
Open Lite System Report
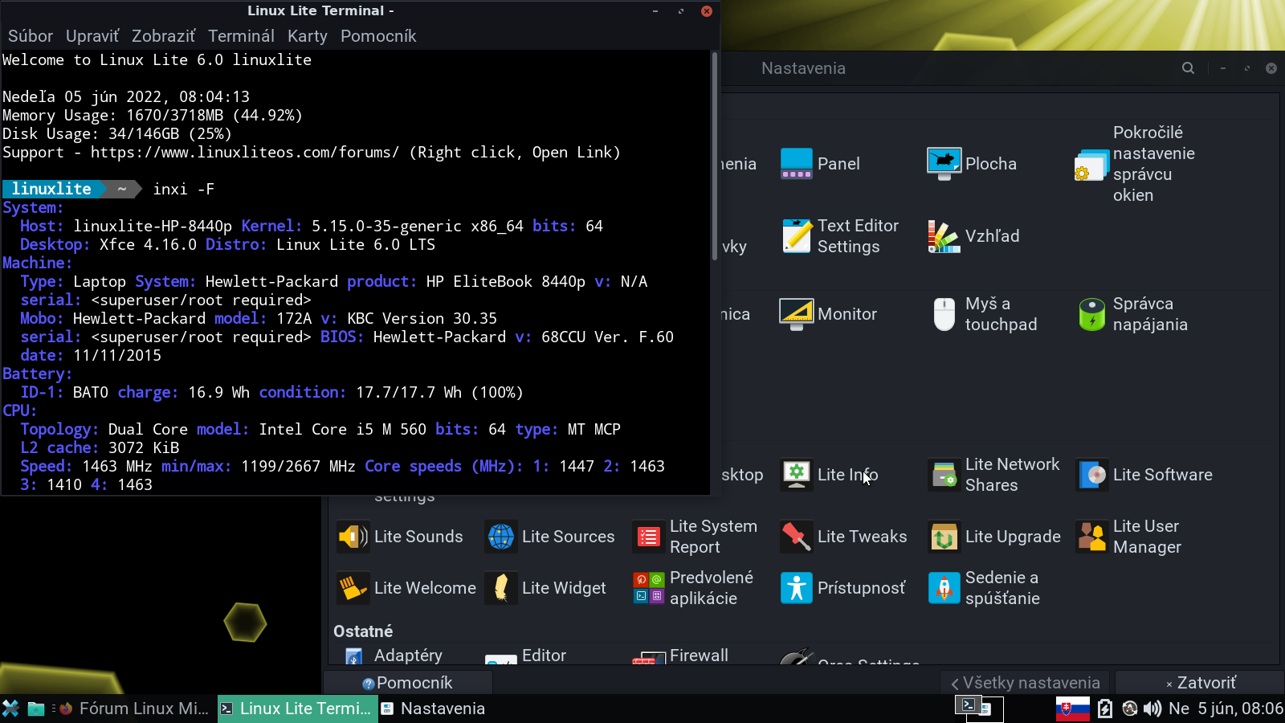696,537
